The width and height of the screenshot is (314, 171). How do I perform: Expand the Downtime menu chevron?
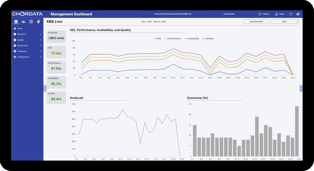click(x=41, y=34)
